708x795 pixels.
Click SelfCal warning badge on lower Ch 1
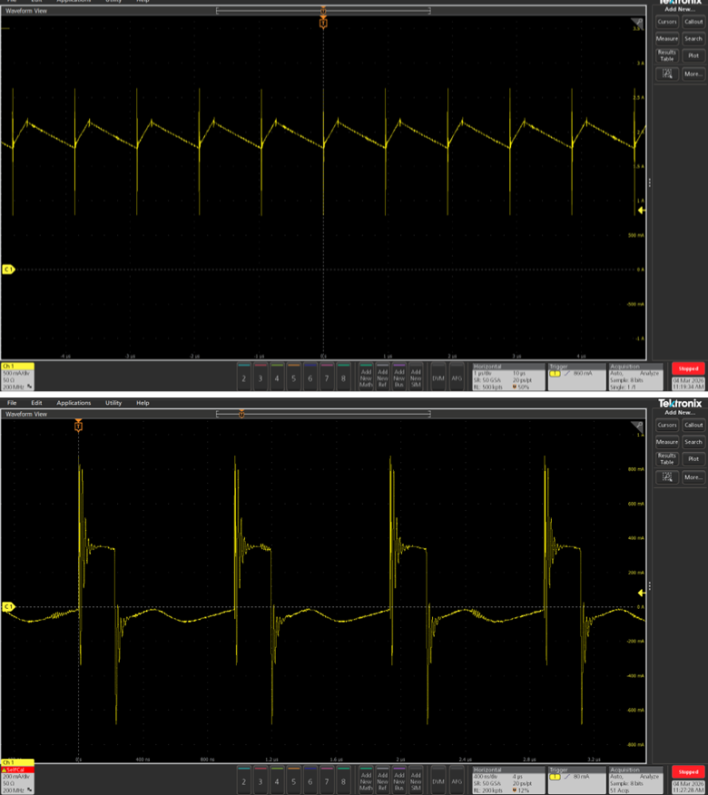click(17, 770)
